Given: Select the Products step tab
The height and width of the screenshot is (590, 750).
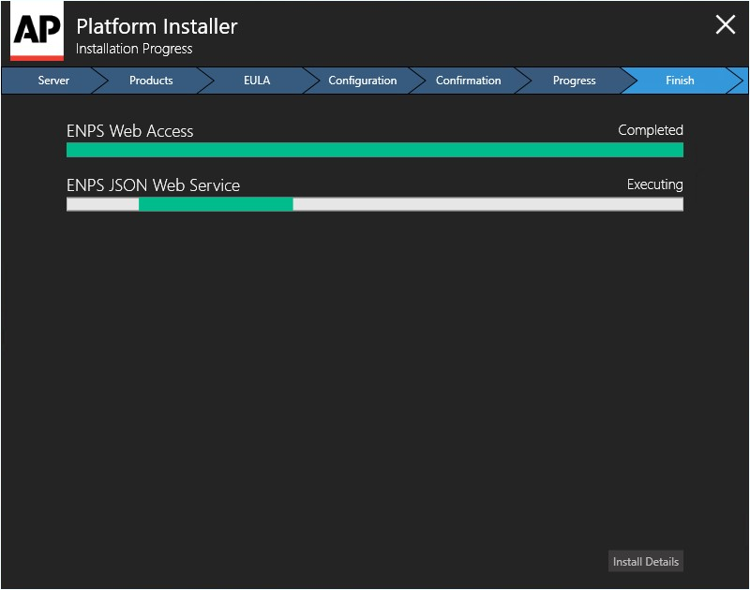Looking at the screenshot, I should 151,81.
